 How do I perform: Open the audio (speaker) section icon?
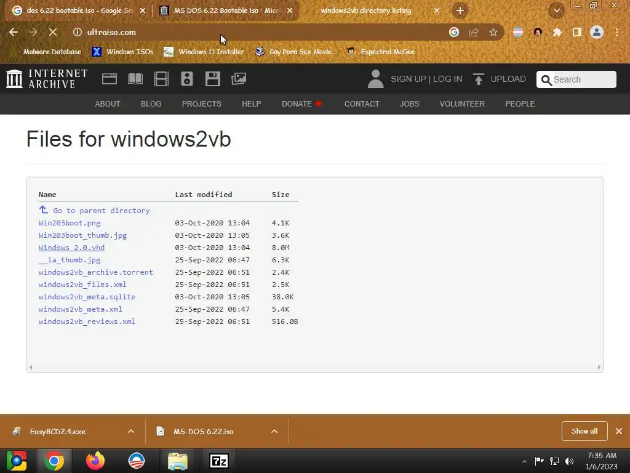point(187,79)
